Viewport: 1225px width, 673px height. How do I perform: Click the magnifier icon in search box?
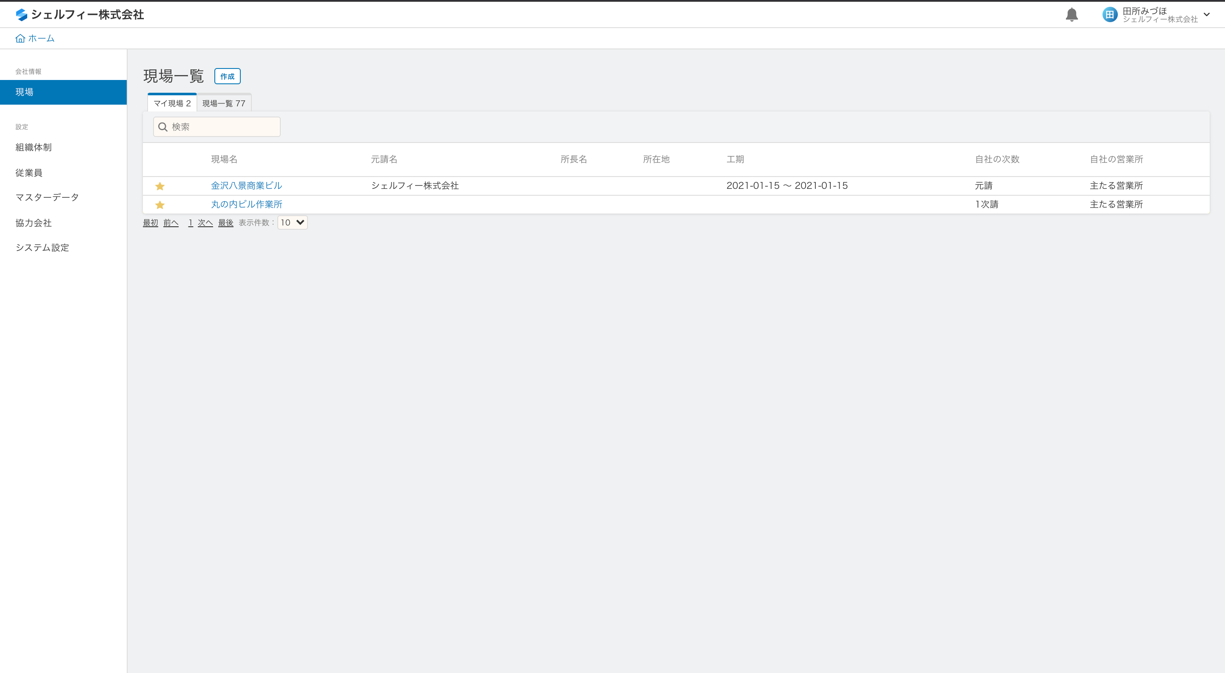point(162,127)
